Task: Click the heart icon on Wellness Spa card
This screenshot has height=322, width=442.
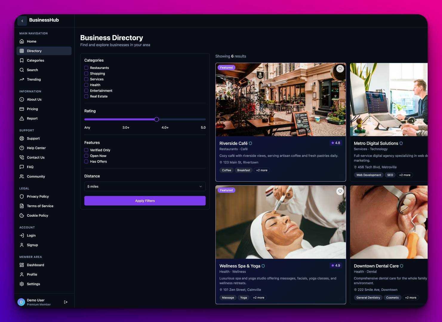Action: click(x=340, y=191)
